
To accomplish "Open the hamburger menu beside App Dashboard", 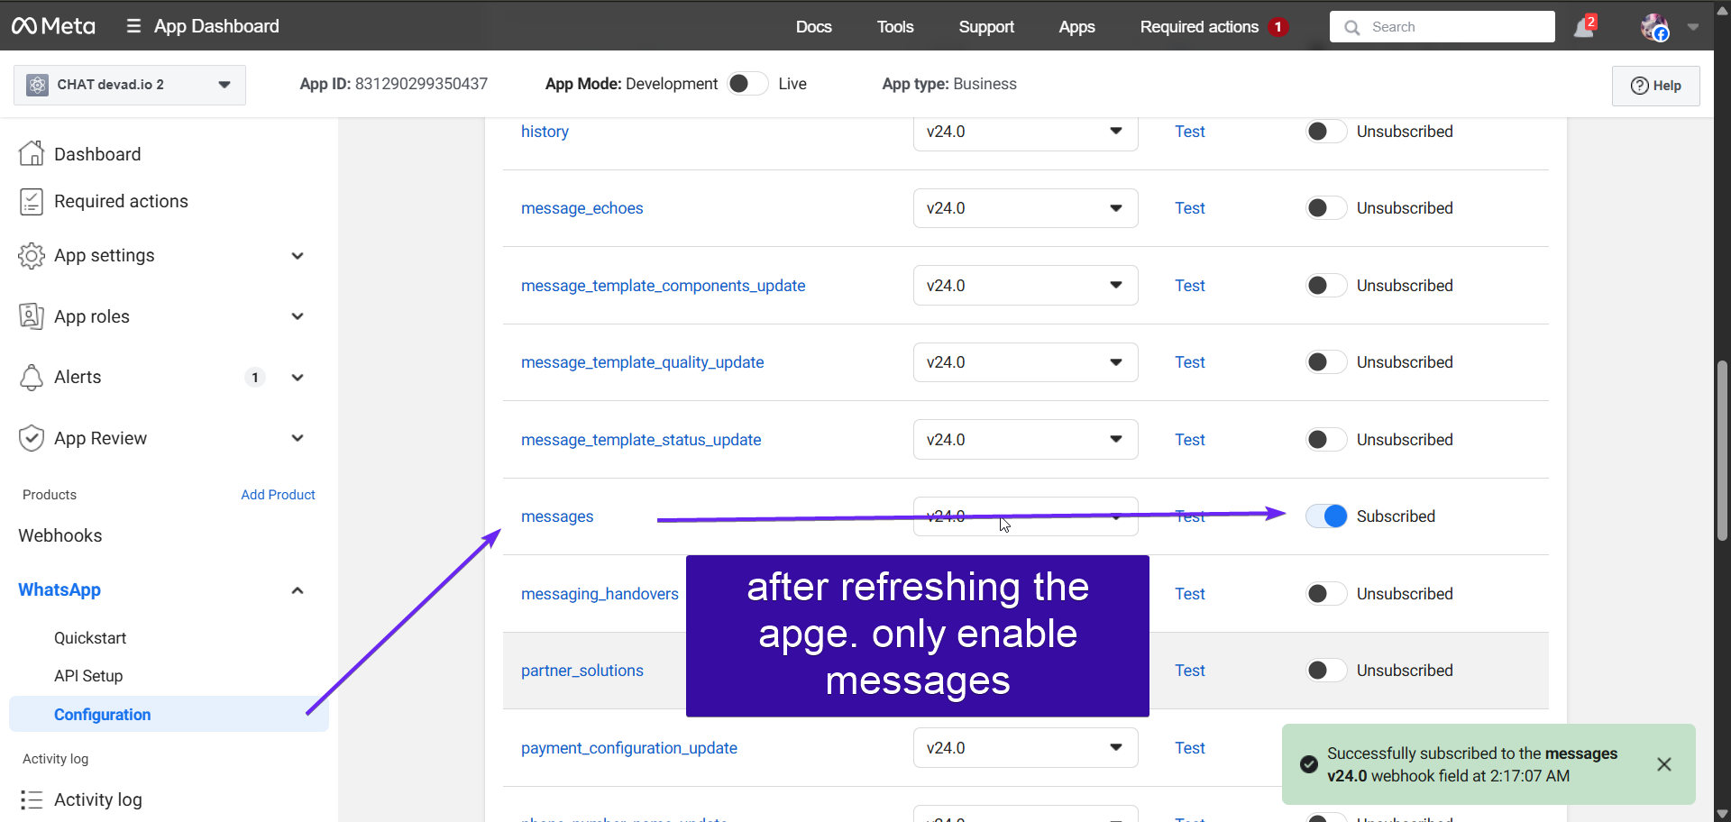I will tap(133, 26).
